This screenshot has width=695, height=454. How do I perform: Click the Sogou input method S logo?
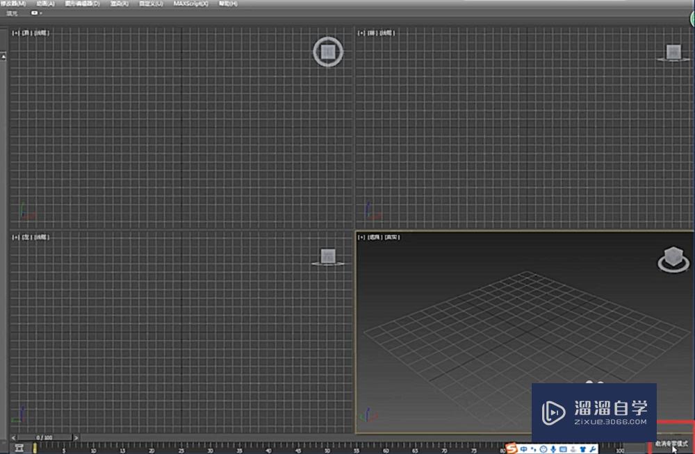[512, 448]
